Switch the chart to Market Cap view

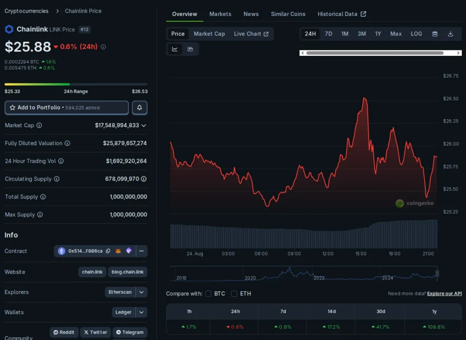(209, 34)
